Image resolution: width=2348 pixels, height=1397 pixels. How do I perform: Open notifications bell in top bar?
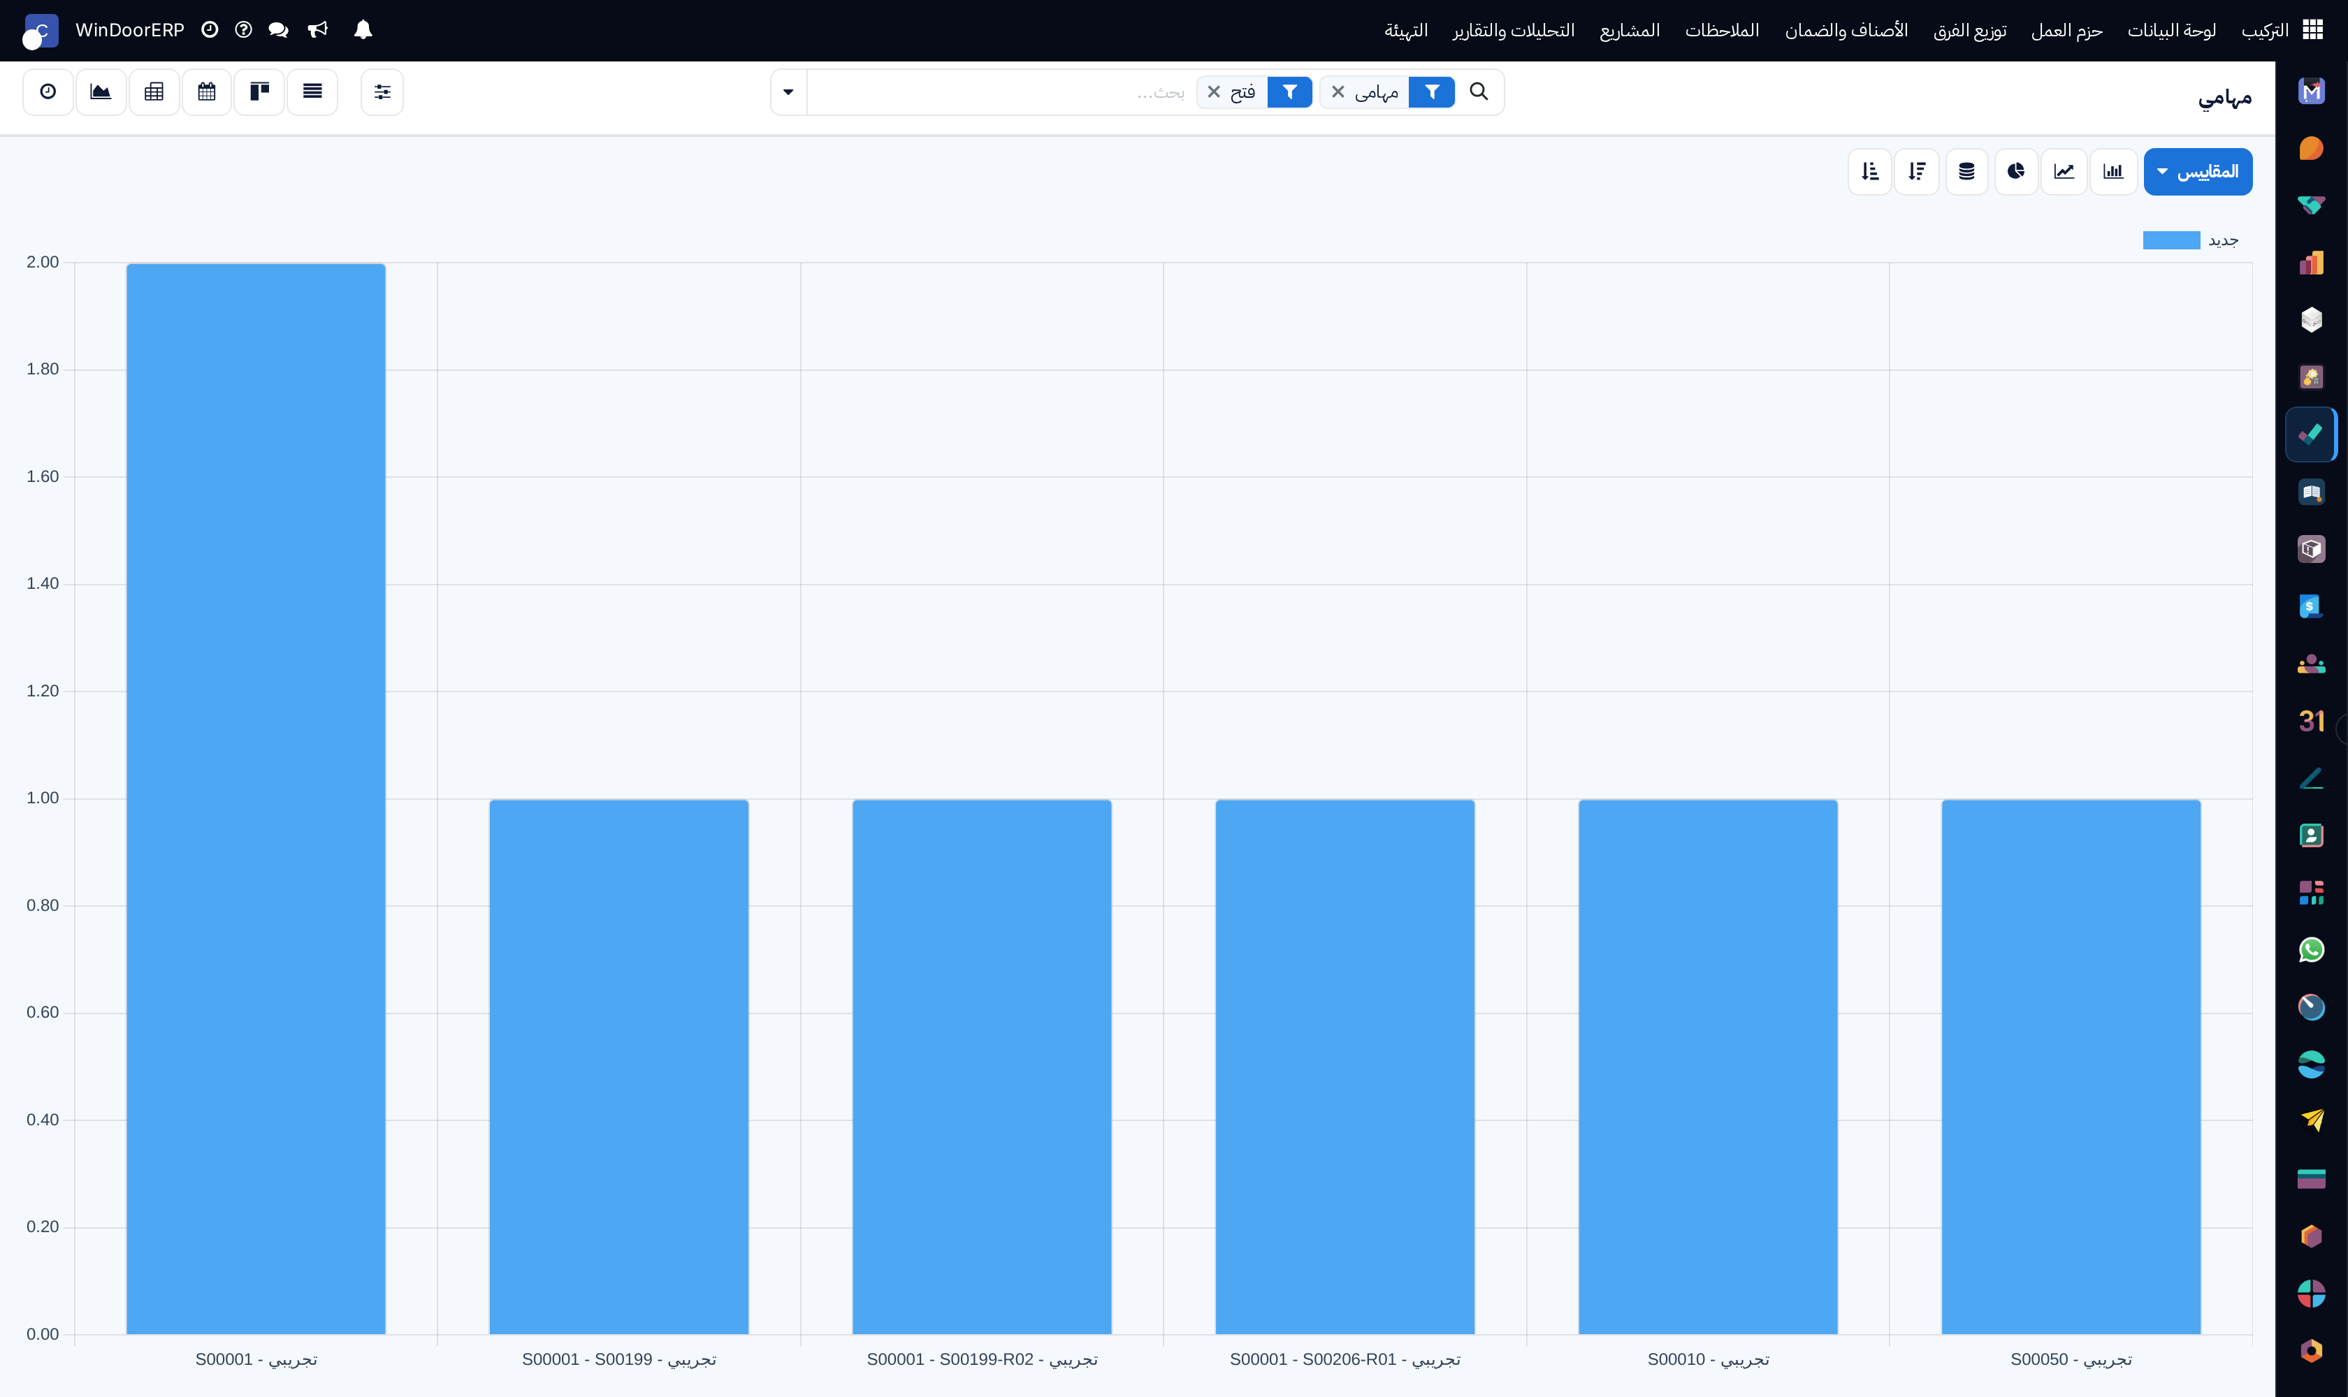[363, 30]
